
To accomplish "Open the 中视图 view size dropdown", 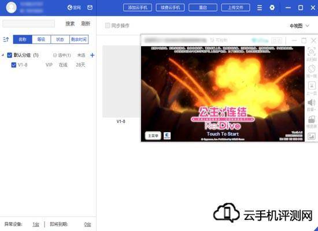I will pyautogui.click(x=299, y=26).
